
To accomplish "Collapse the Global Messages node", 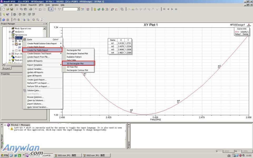I will click(5, 125).
